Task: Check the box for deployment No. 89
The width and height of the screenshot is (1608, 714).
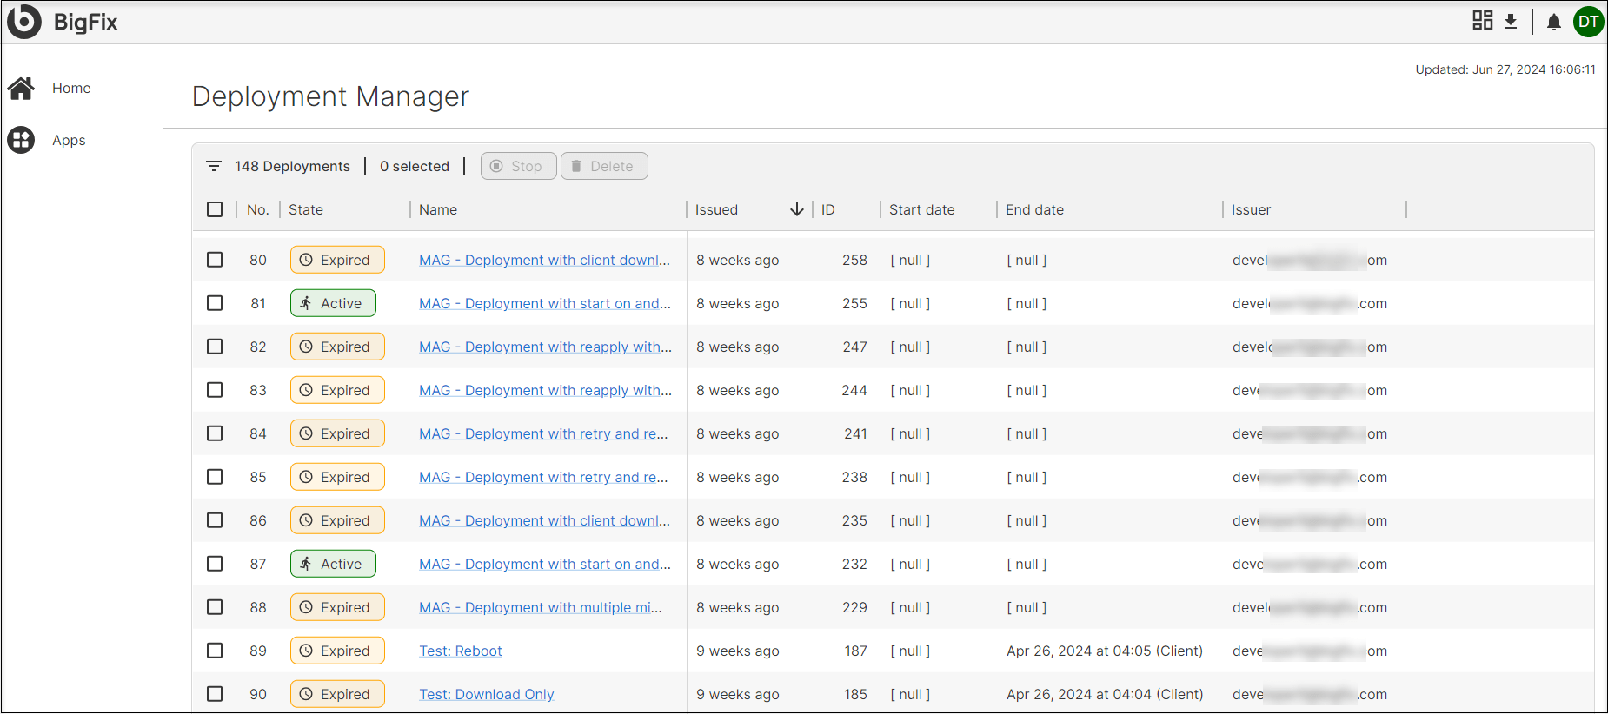Action: point(215,651)
